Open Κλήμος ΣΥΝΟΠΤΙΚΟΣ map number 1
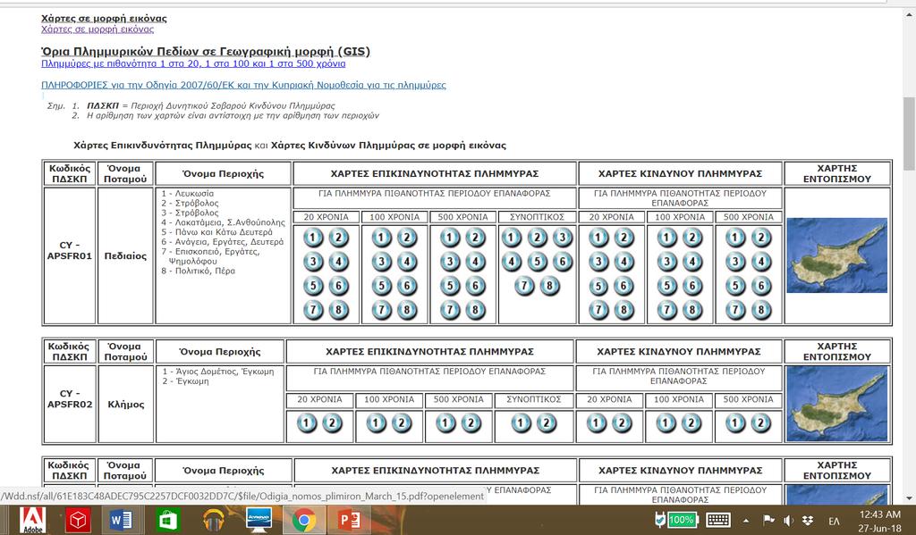This screenshot has height=535, width=916. coord(521,423)
